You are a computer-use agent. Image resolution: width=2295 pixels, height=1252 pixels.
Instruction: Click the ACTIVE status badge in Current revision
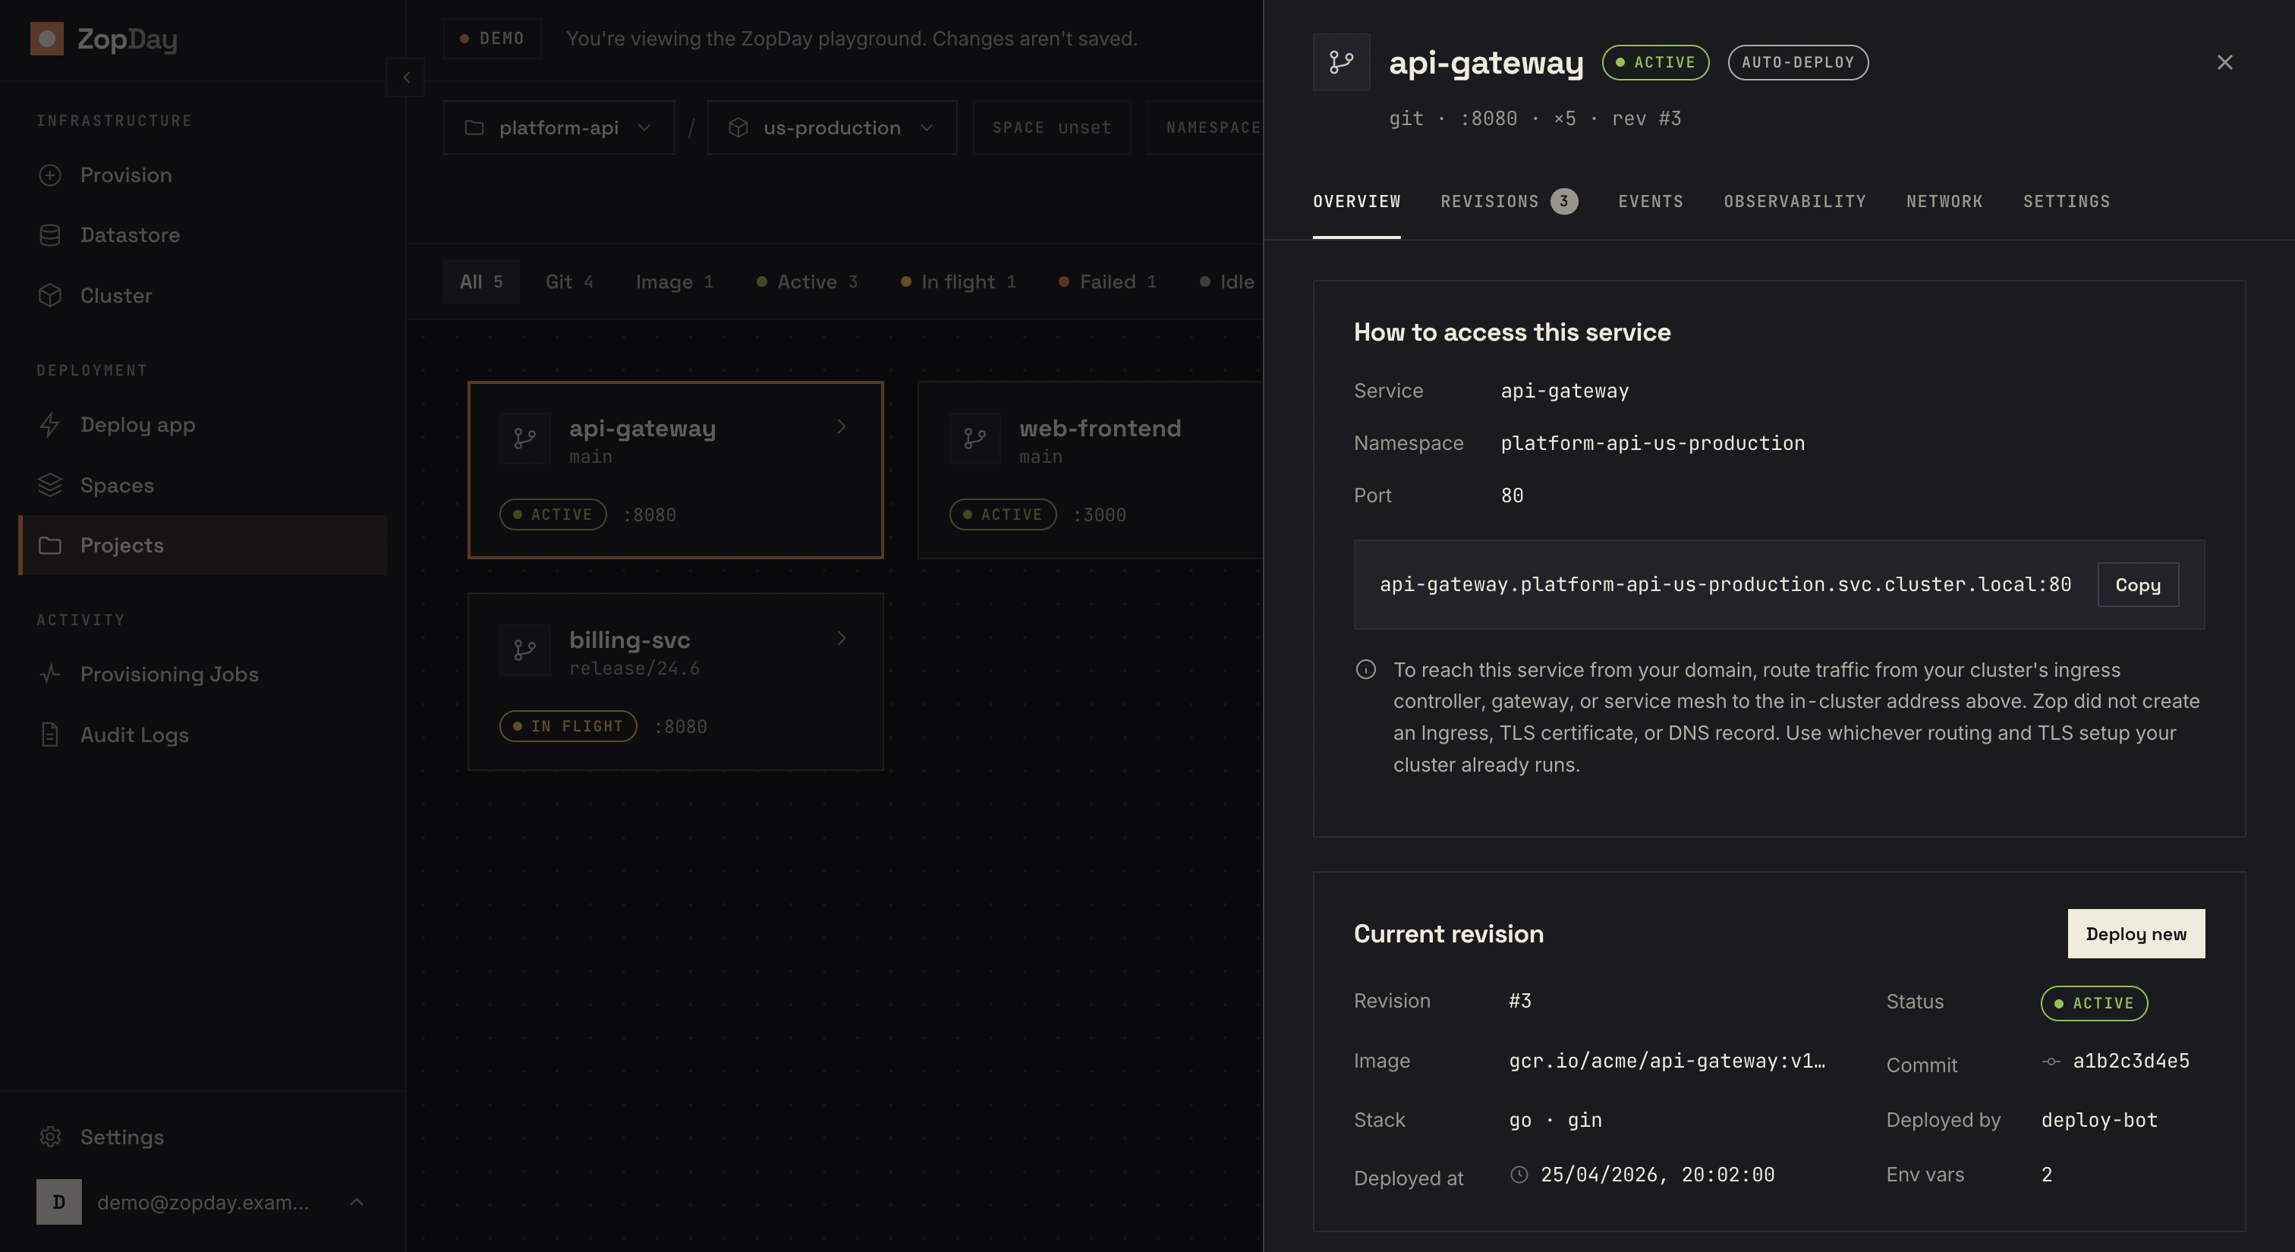click(2095, 1002)
